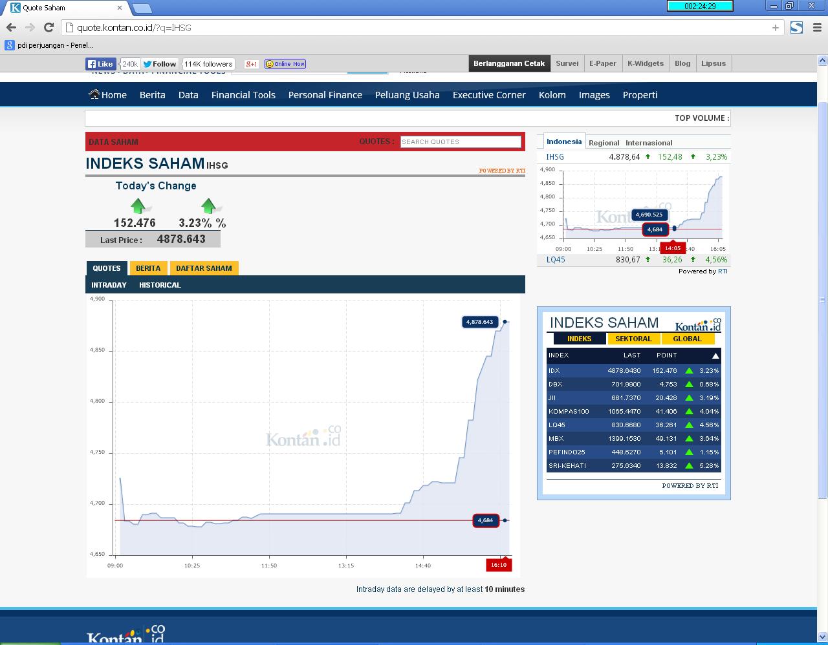Image resolution: width=828 pixels, height=645 pixels.
Task: Switch to the DAFTAR SAHAM tab
Action: (x=204, y=268)
